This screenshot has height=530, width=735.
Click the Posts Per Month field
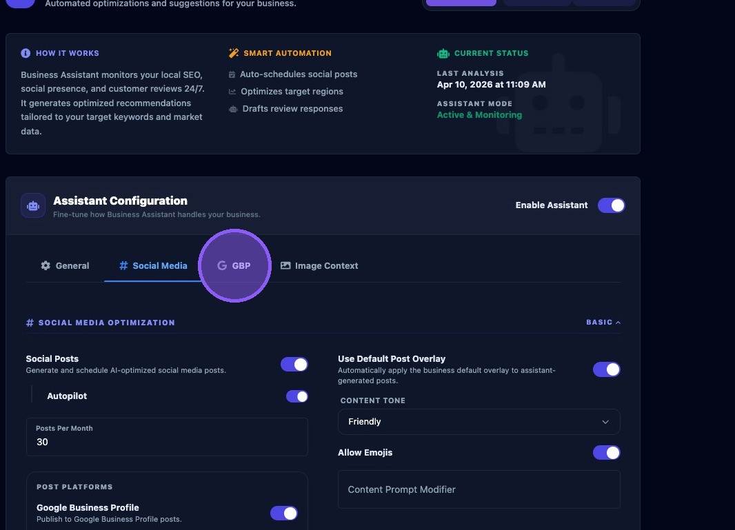[167, 437]
